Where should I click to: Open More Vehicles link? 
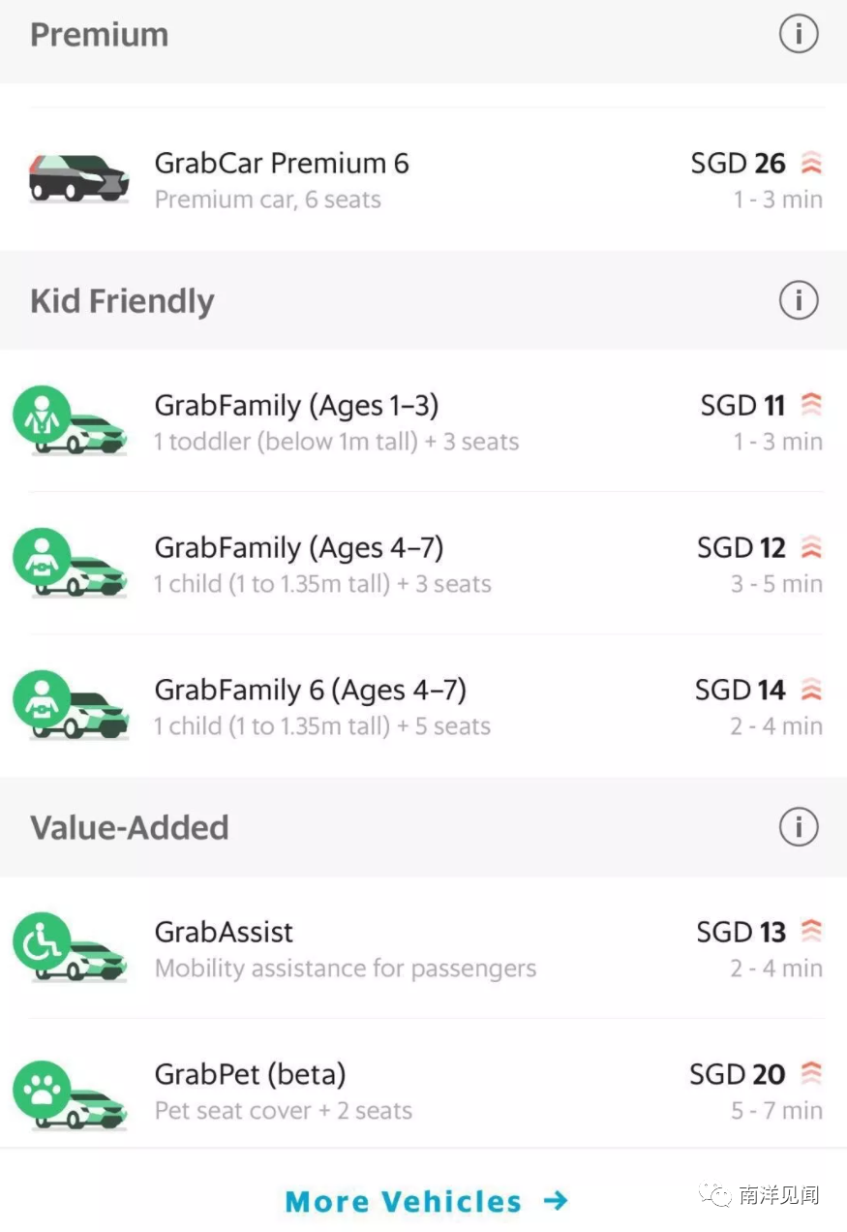pyautogui.click(x=404, y=1202)
